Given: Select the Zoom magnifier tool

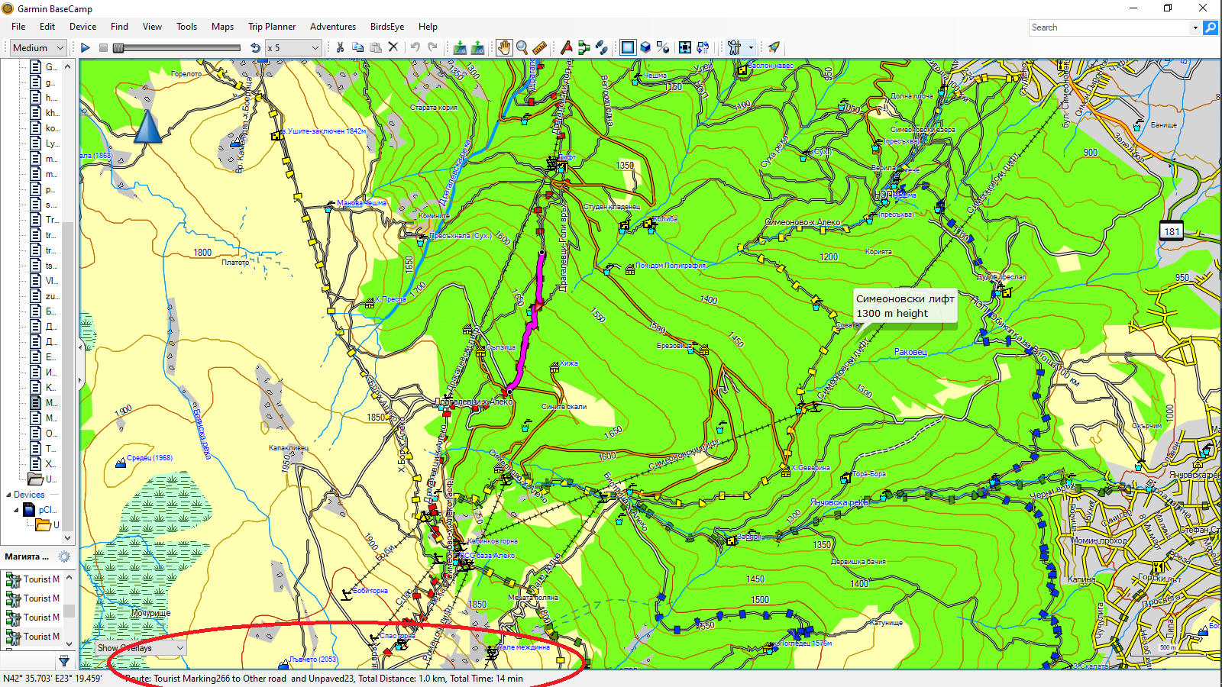Looking at the screenshot, I should point(522,47).
